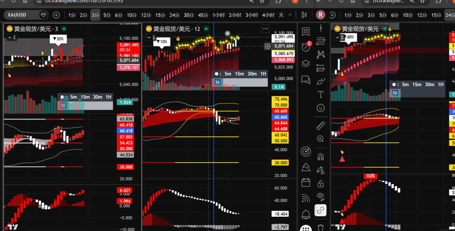
Task: Open the emoji stickers tool
Action: [x=320, y=108]
